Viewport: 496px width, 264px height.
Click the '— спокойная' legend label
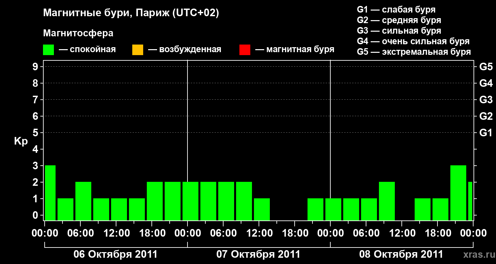coord(87,50)
